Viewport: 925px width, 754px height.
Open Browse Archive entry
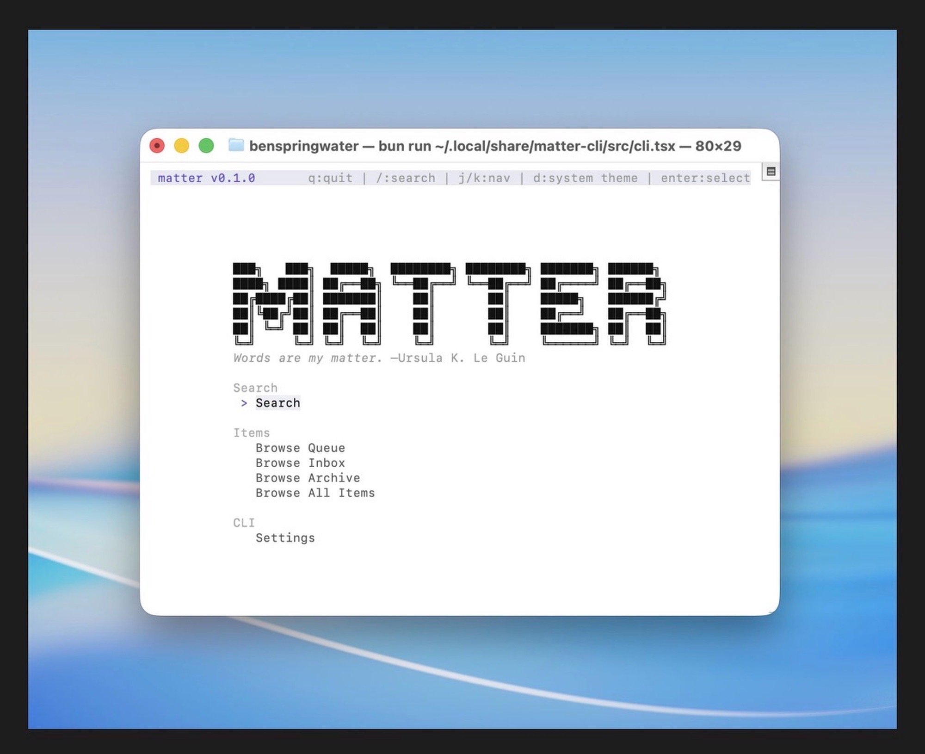point(308,478)
